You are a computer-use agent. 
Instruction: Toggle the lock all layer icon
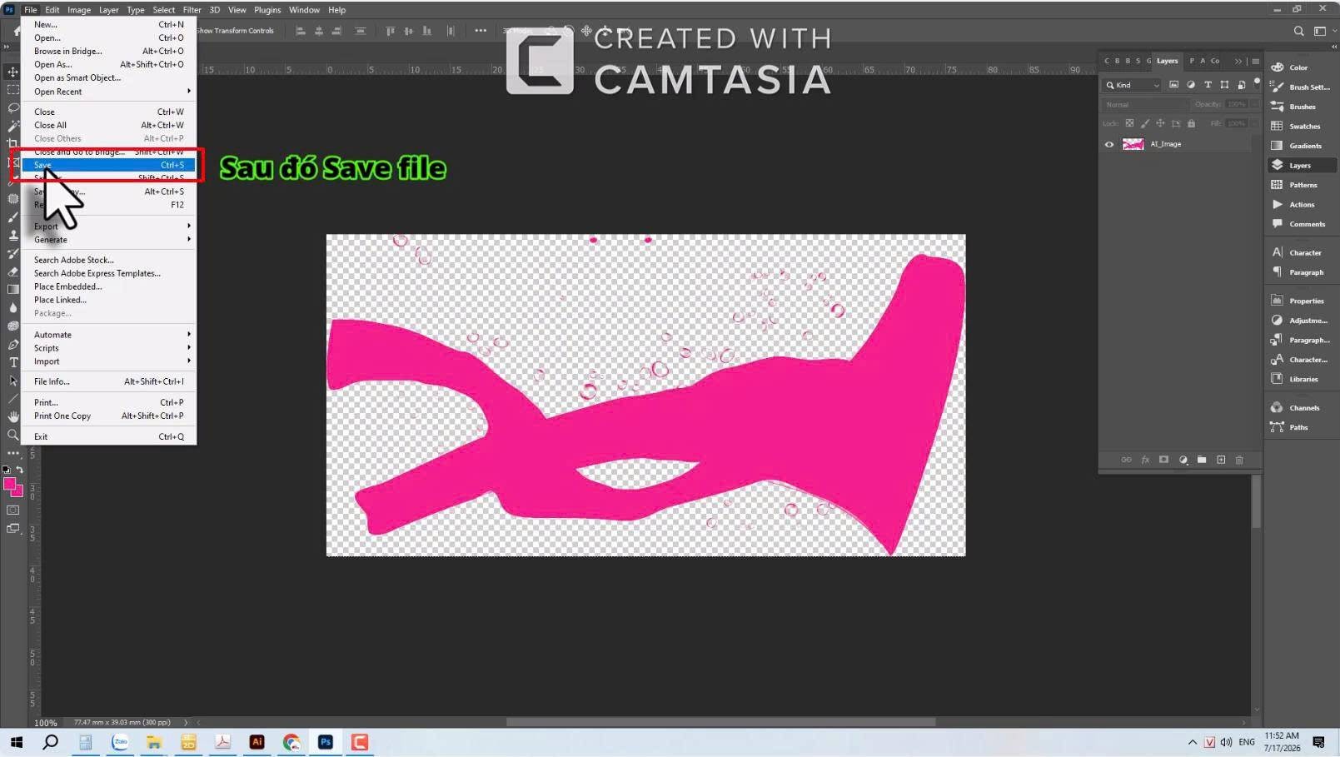pos(1191,123)
